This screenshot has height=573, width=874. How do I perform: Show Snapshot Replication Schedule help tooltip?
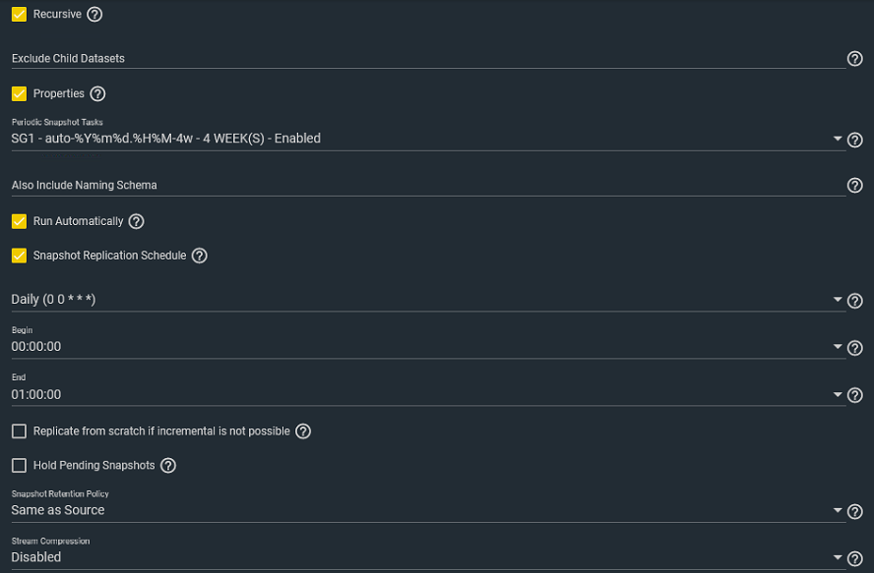click(200, 256)
